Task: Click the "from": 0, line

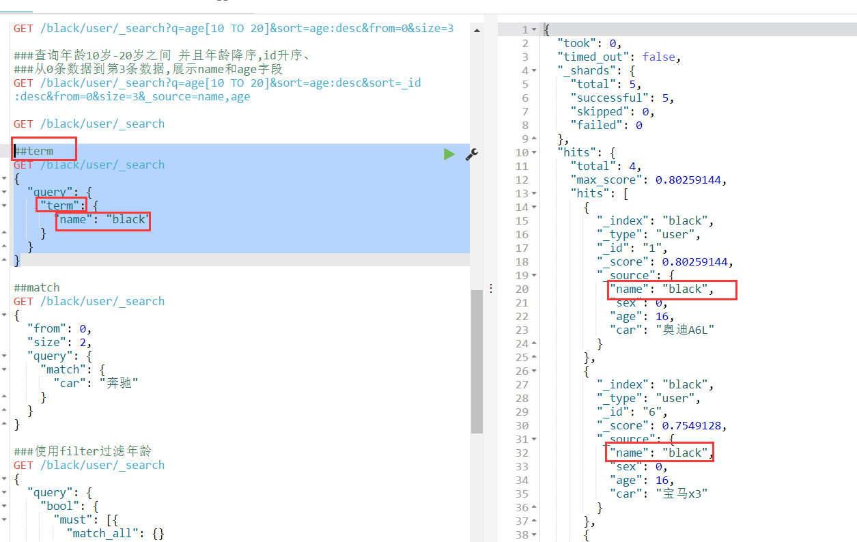Action: click(59, 328)
